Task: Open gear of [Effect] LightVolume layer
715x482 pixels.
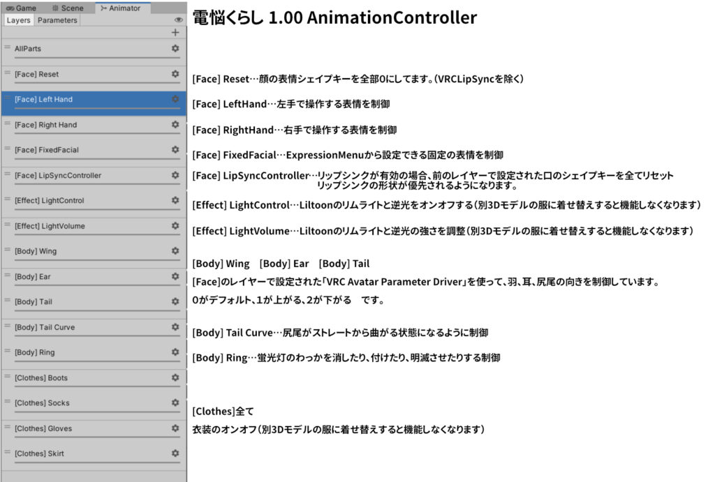Action: pos(175,225)
